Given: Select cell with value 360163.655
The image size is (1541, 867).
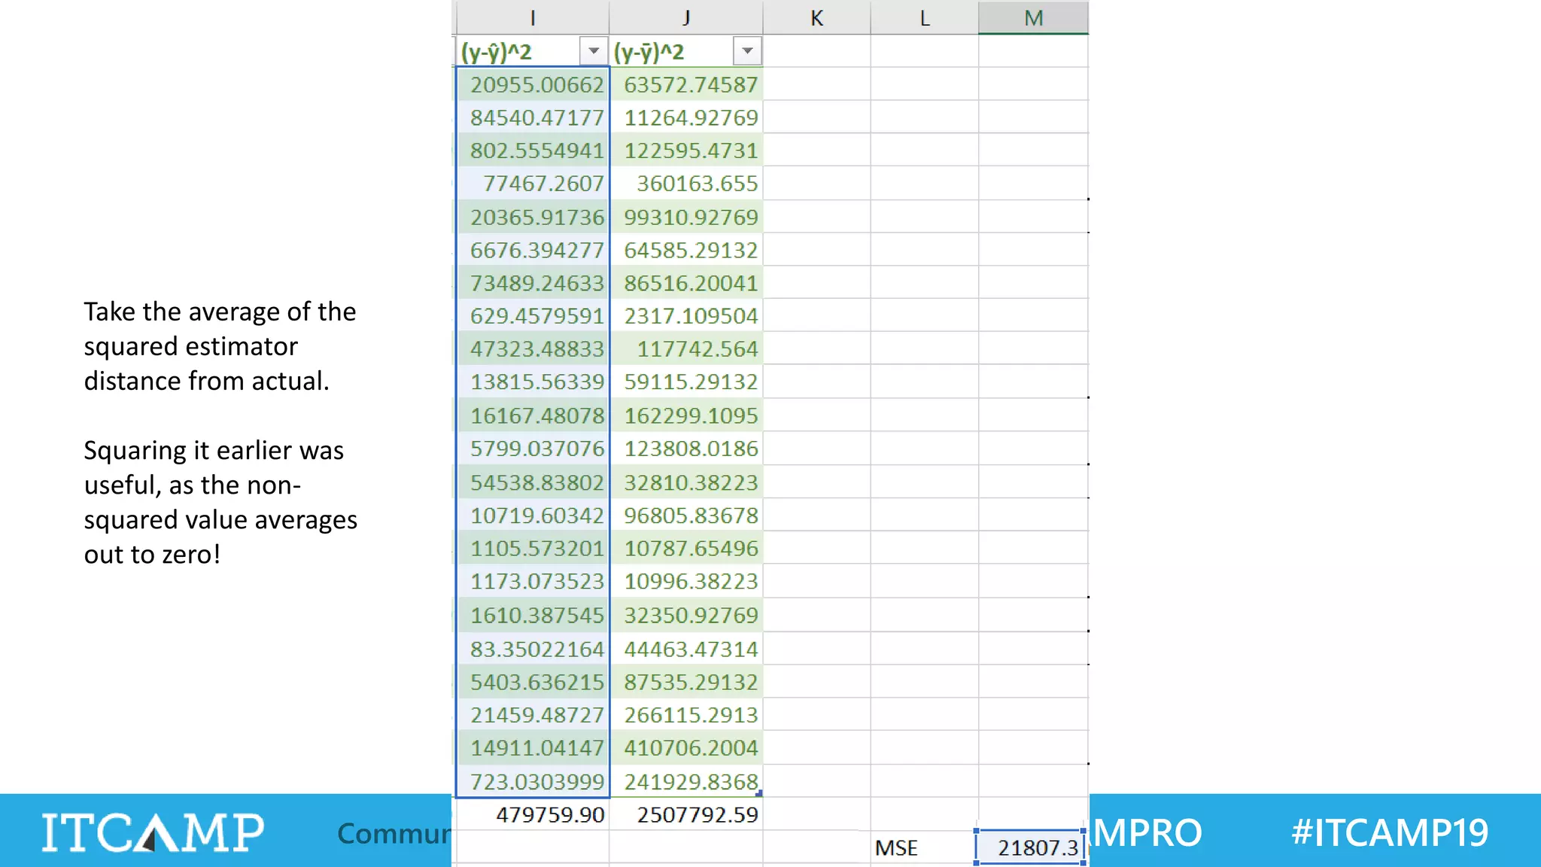Looking at the screenshot, I should click(686, 184).
